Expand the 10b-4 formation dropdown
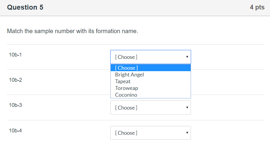The width and height of the screenshot is (270, 152). pyautogui.click(x=151, y=133)
